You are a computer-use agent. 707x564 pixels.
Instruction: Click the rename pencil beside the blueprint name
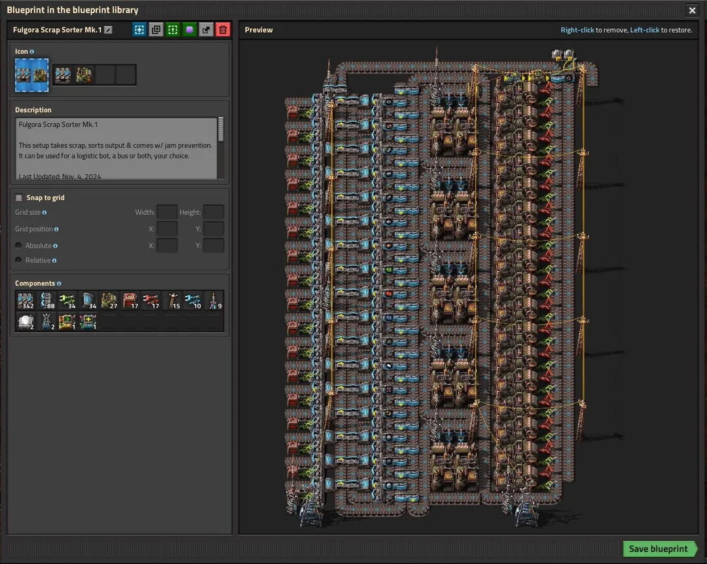coord(108,29)
